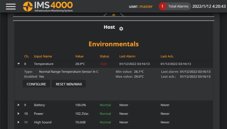Expand the Battery channel 9 row

pyautogui.click(x=18, y=105)
